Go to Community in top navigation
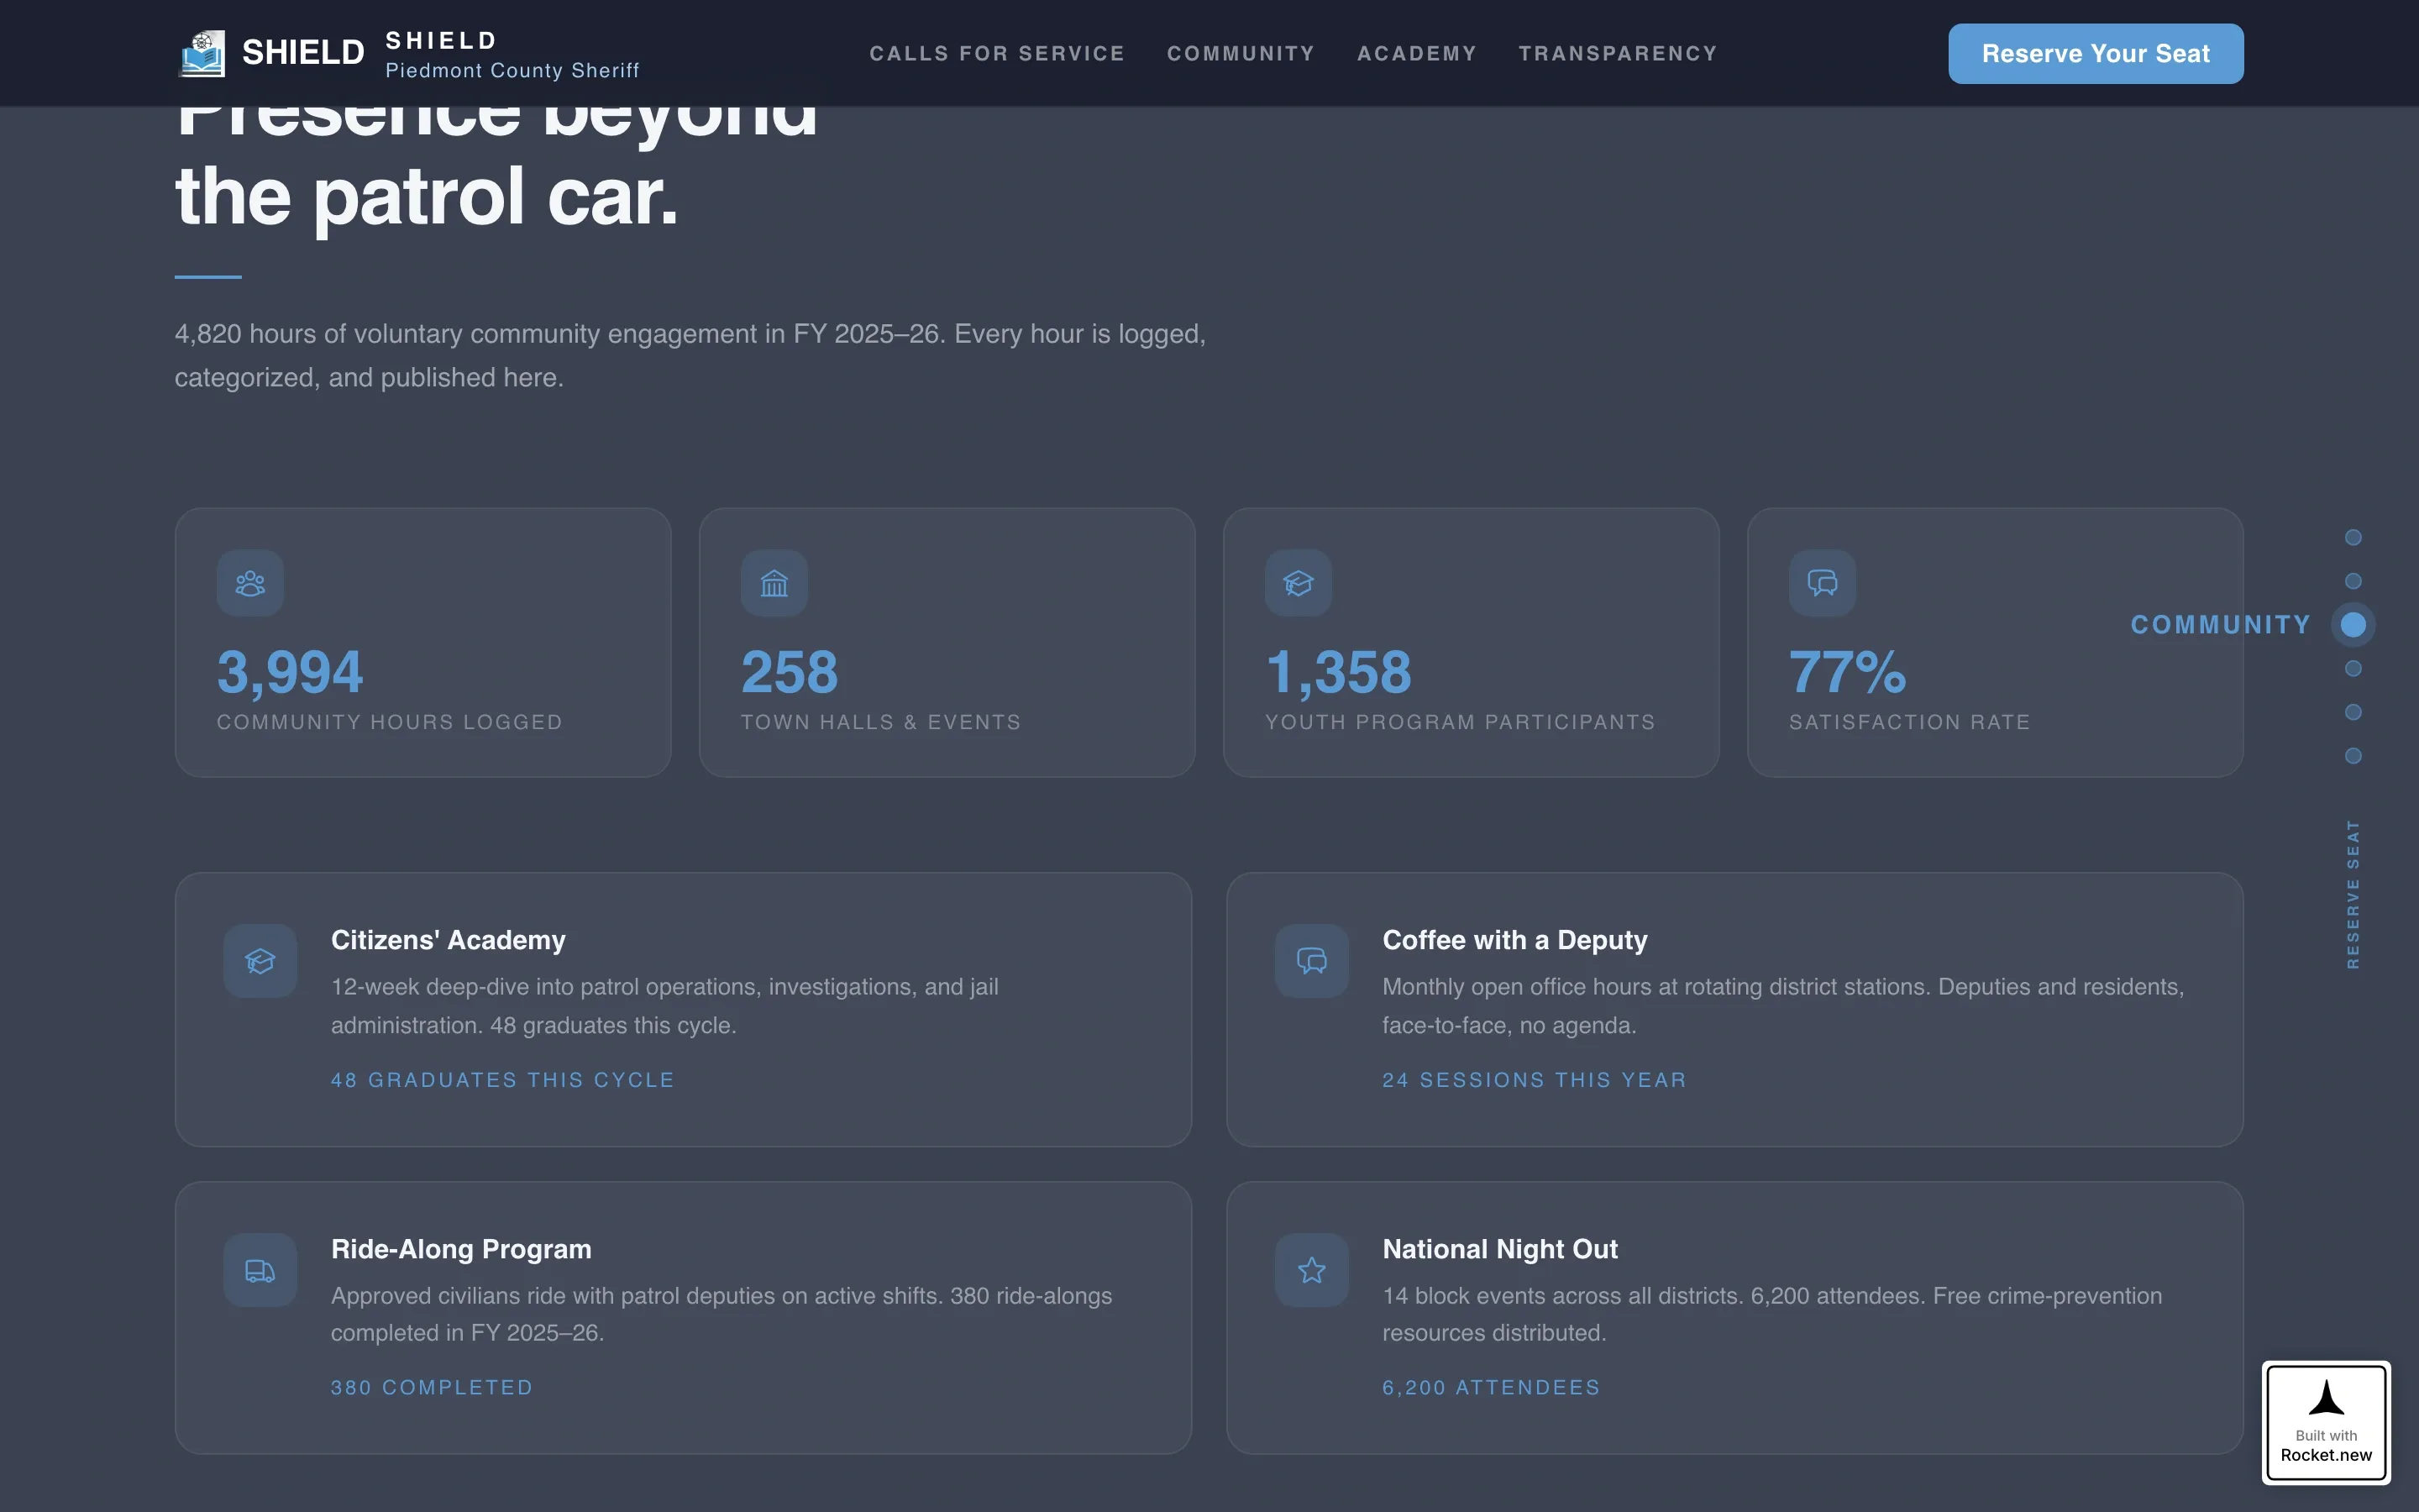Screen dimensions: 2419x1512 [x=1241, y=54]
